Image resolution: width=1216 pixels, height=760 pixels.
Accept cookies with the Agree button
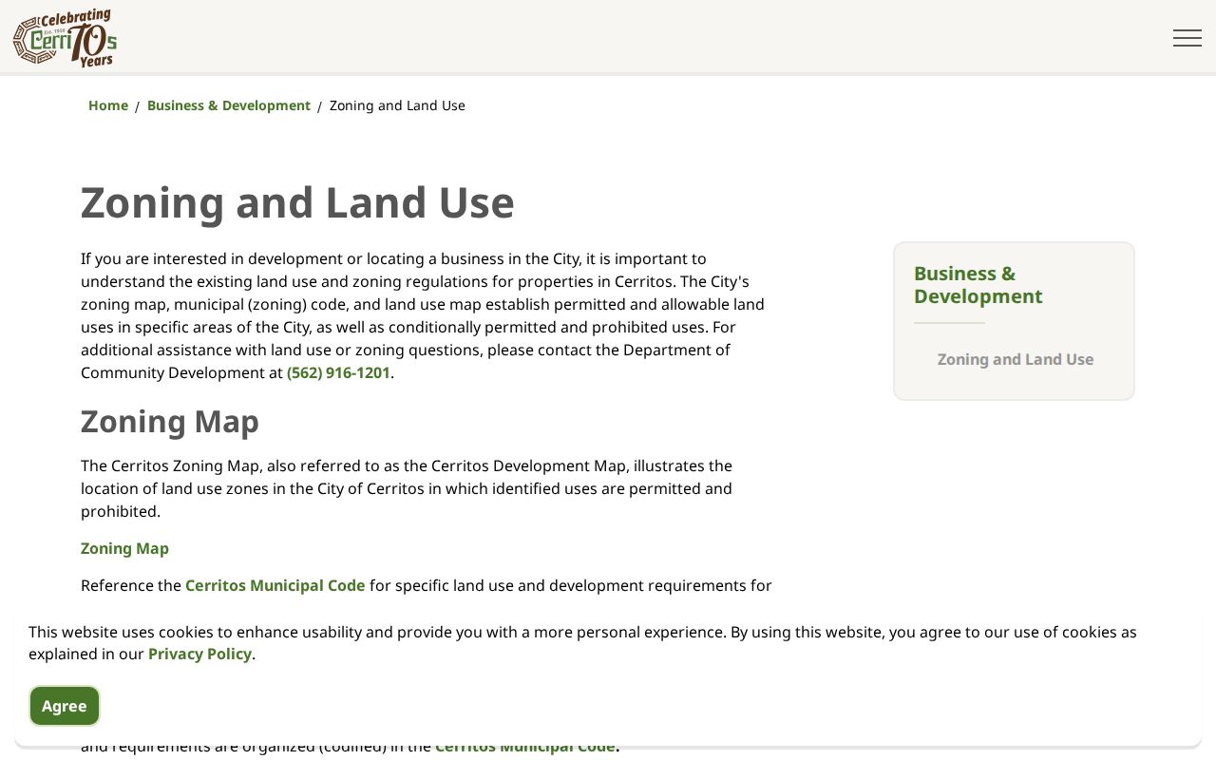click(65, 706)
